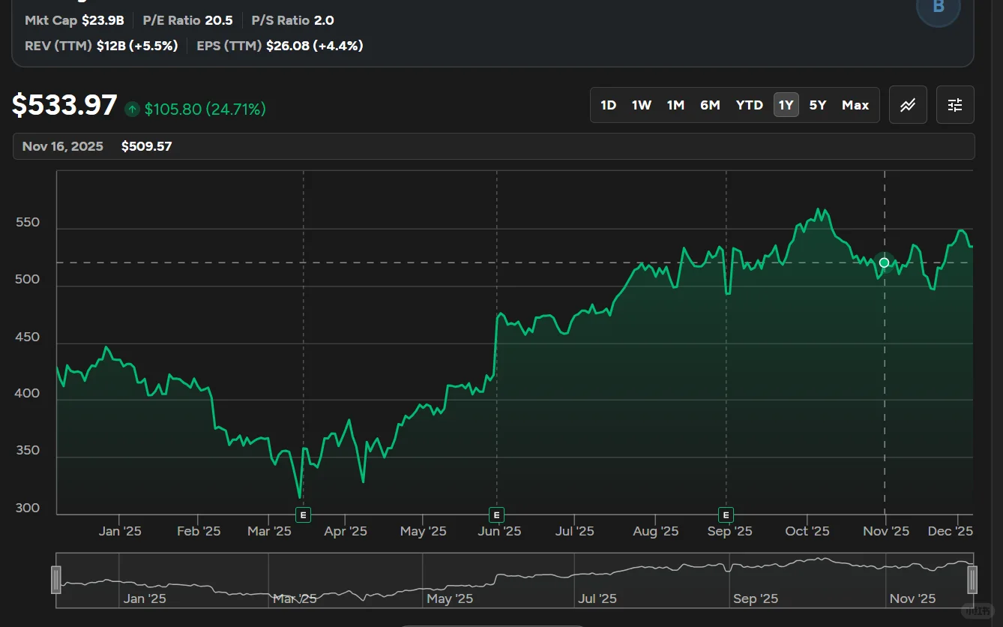Click the 1W timeframe button
Viewport: 1003px width, 627px height.
pyautogui.click(x=641, y=105)
